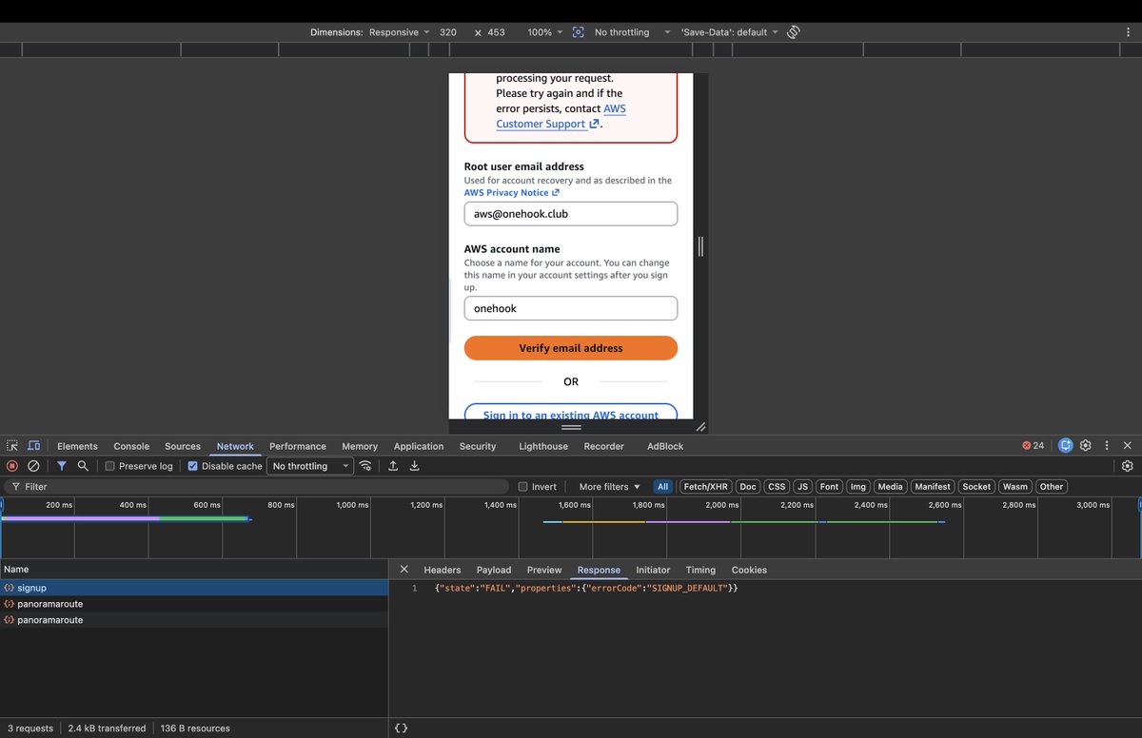The height and width of the screenshot is (738, 1142).
Task: Click AWS account name field
Action: click(571, 308)
